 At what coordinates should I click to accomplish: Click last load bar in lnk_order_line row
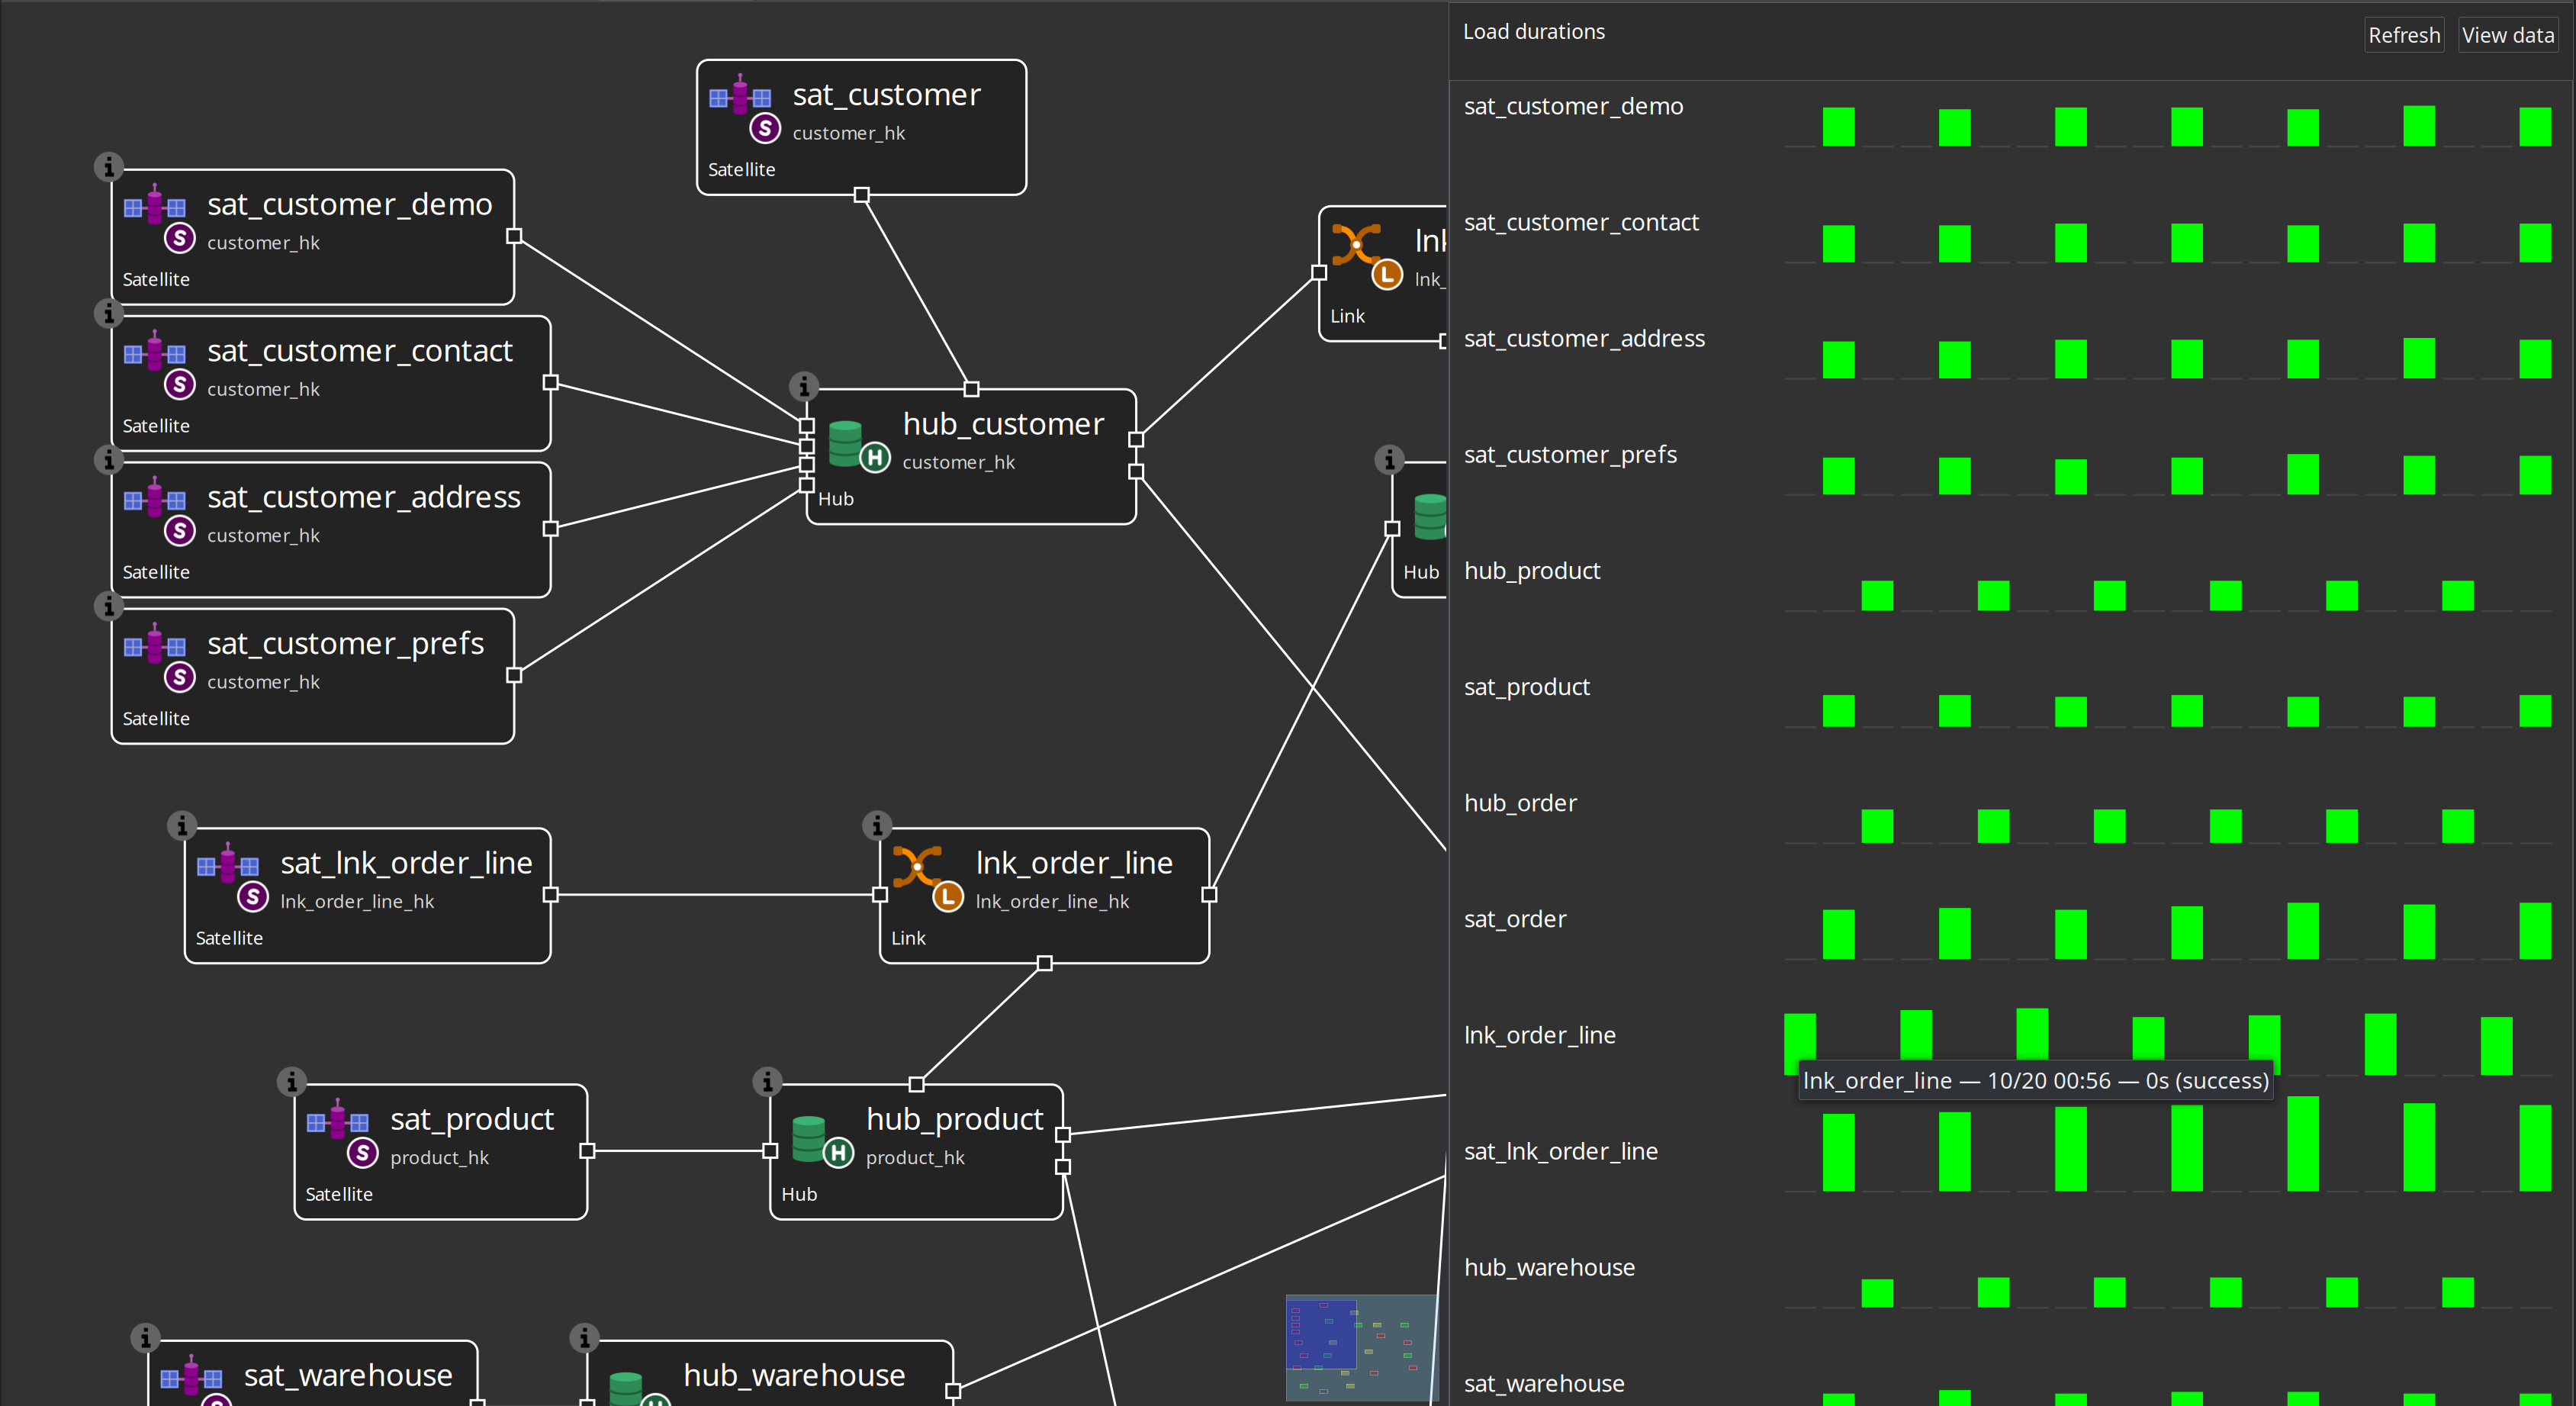click(x=2496, y=1046)
